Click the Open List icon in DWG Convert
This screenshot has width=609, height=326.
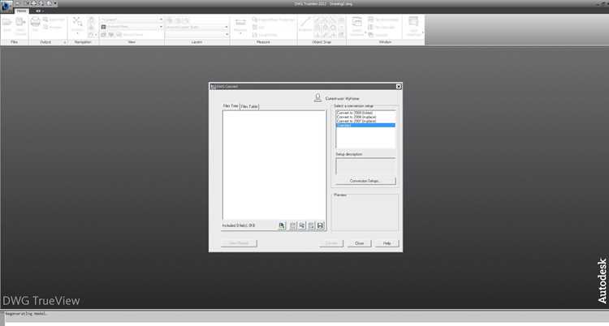tap(302, 225)
